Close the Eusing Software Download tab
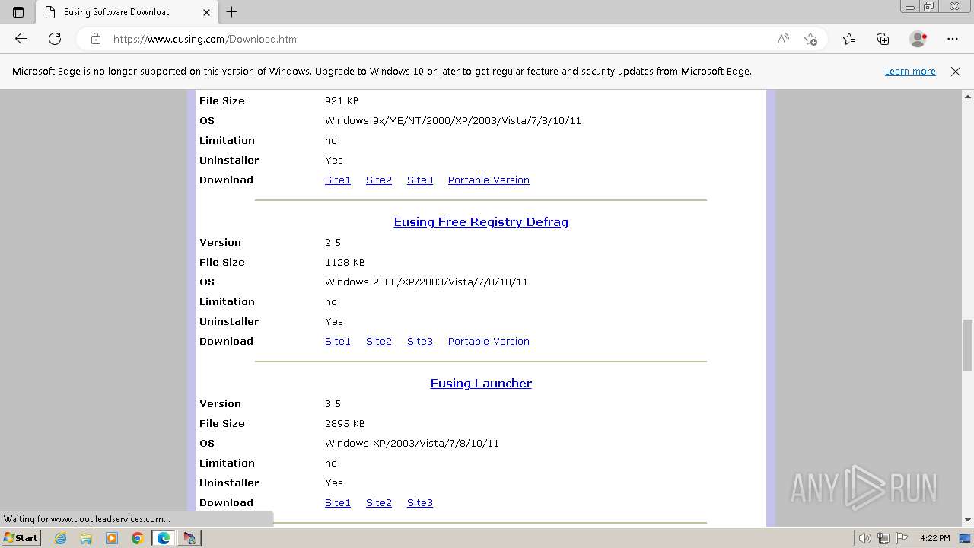This screenshot has height=548, width=974. [x=206, y=12]
